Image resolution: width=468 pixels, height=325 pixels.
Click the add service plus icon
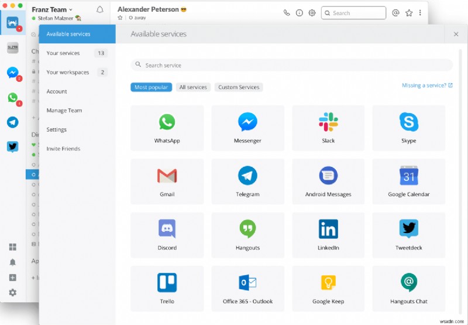tap(12, 278)
